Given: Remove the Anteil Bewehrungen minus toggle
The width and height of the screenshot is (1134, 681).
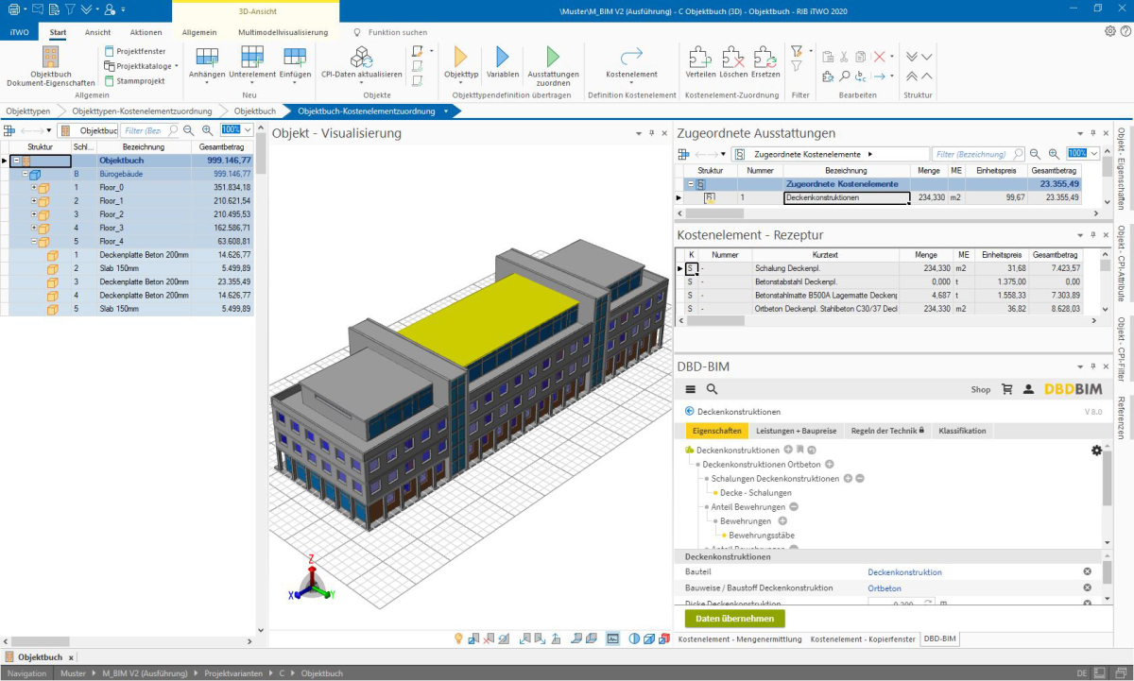Looking at the screenshot, I should tap(794, 507).
